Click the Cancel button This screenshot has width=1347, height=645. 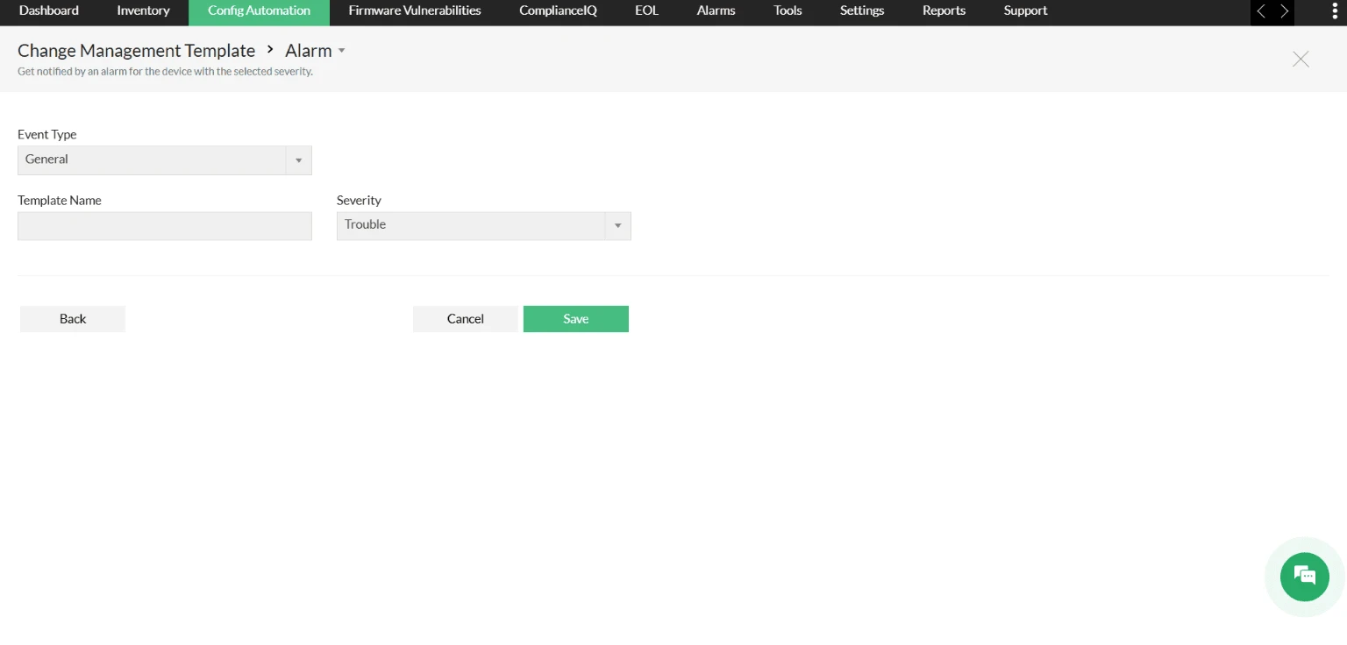click(466, 319)
